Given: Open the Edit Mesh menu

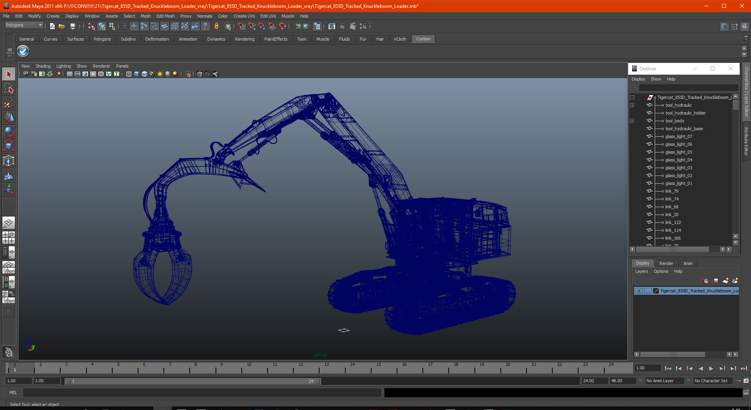Looking at the screenshot, I should pyautogui.click(x=165, y=16).
